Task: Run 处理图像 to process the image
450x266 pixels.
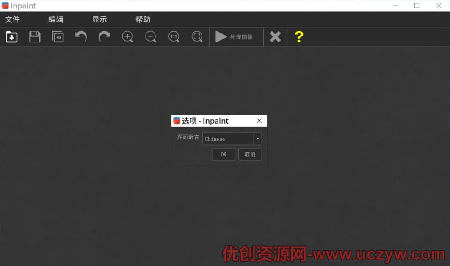Action: coord(236,37)
